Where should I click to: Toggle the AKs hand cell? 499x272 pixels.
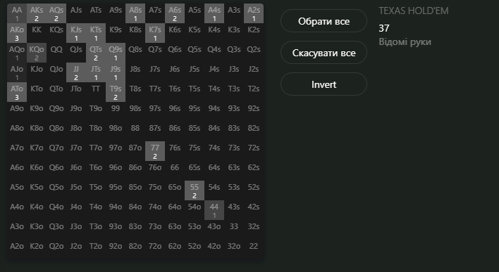click(37, 13)
